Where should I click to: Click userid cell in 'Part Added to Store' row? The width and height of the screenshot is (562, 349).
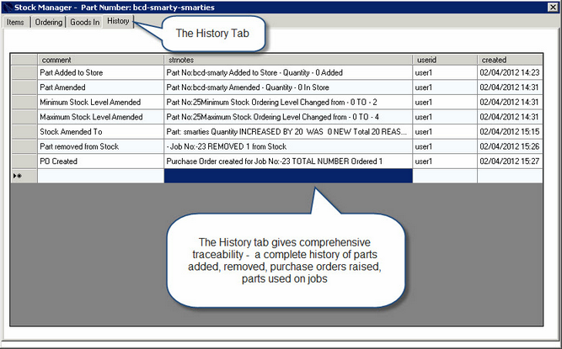445,72
